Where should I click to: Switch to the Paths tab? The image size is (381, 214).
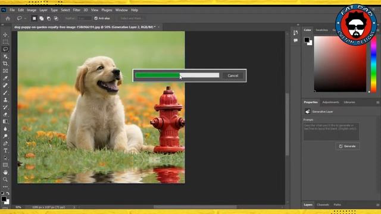pyautogui.click(x=338, y=204)
